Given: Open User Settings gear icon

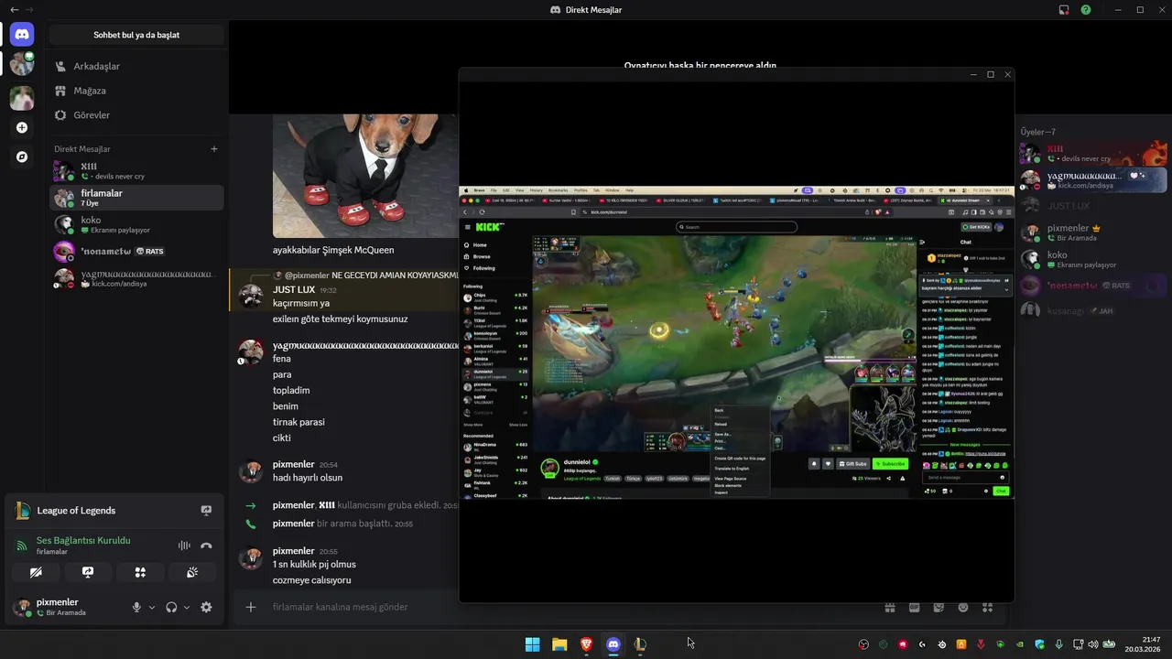Looking at the screenshot, I should [206, 607].
